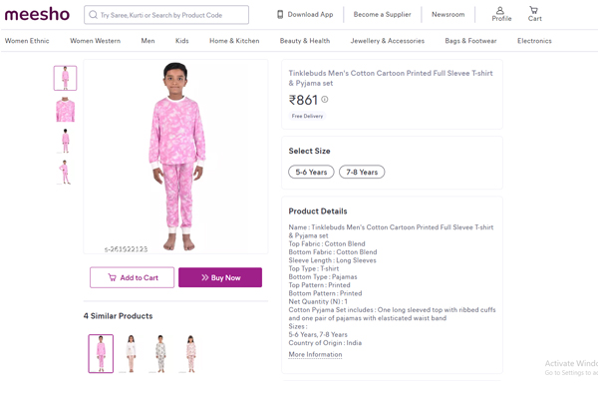Click the Buy Now button
This screenshot has height=399, width=598.
(x=220, y=277)
